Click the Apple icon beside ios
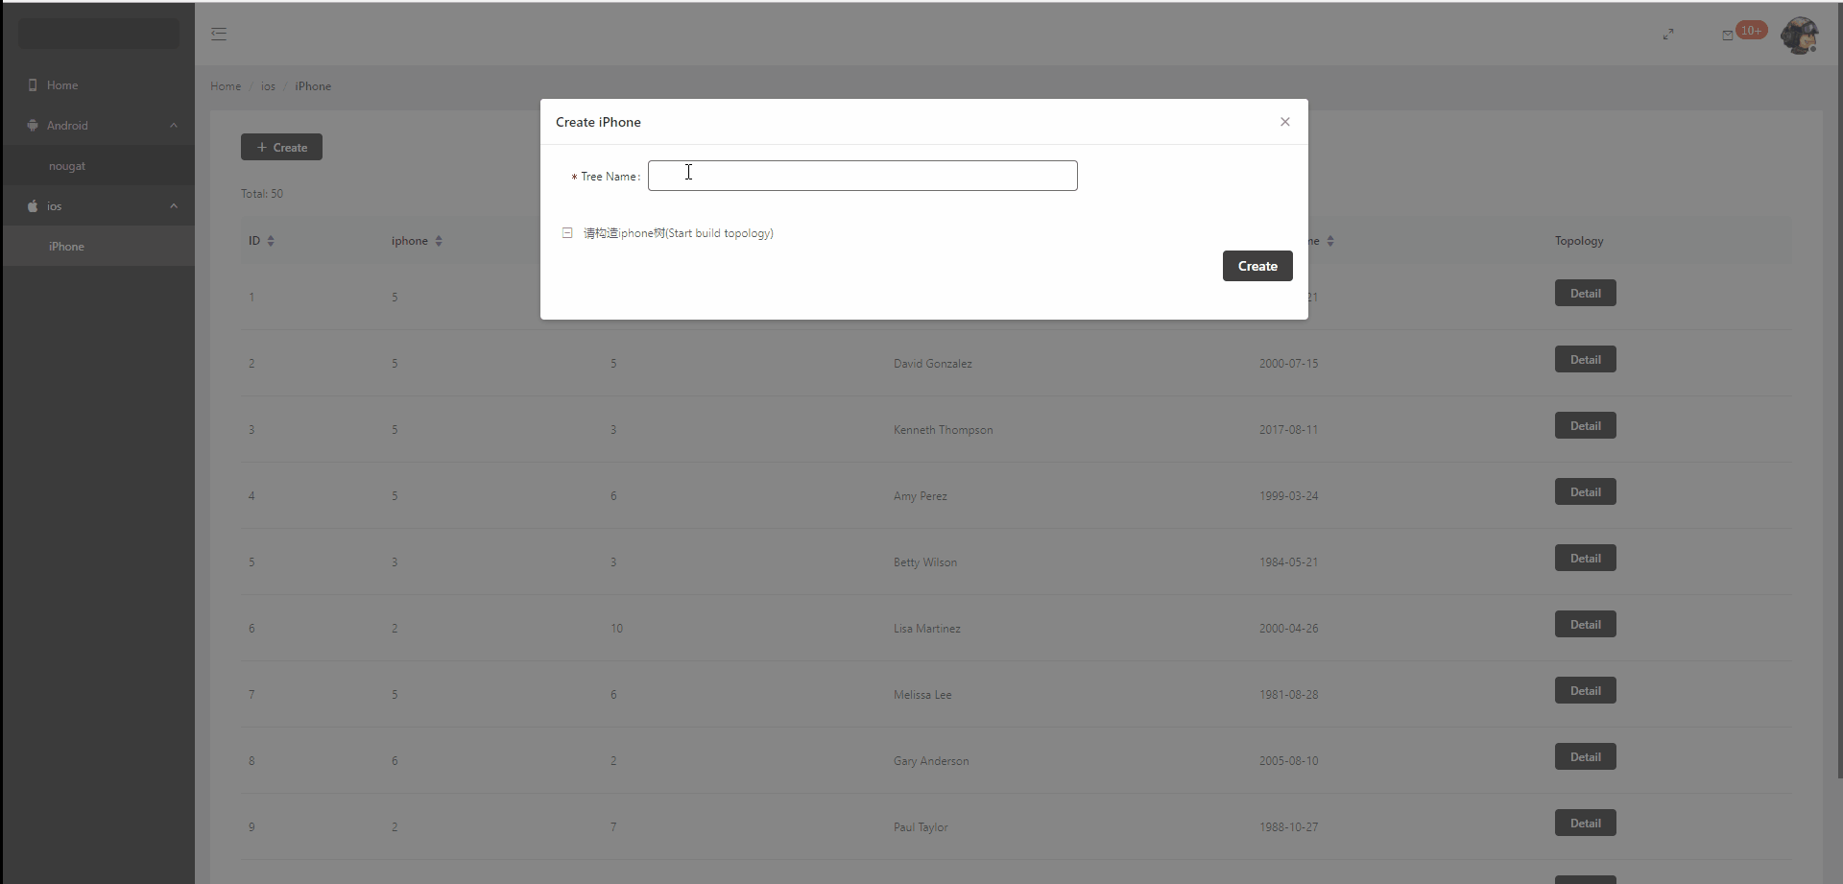The width and height of the screenshot is (1843, 884). 33,206
